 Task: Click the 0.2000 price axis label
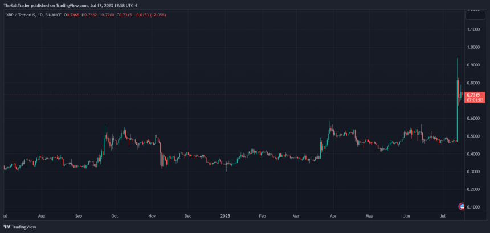[x=473, y=189]
